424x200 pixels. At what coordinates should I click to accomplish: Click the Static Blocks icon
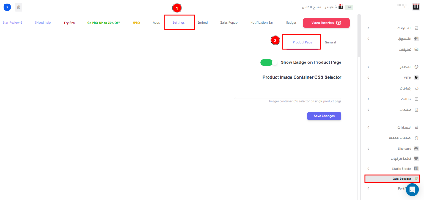coord(416,169)
